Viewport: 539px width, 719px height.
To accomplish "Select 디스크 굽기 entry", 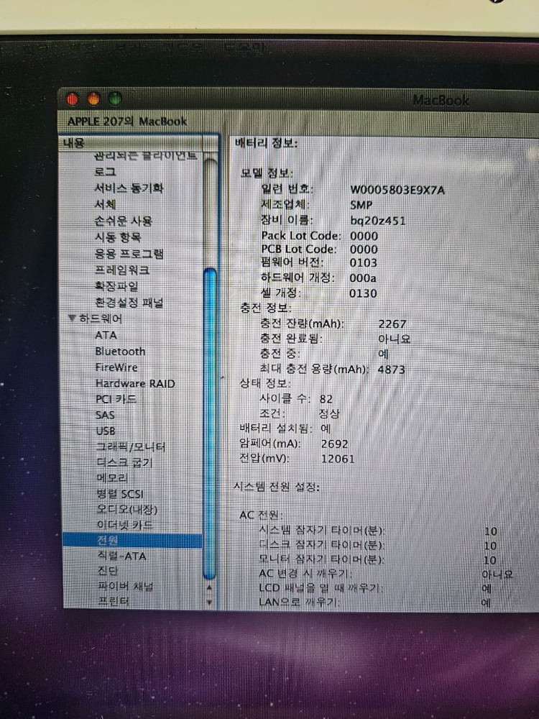I will 124,462.
